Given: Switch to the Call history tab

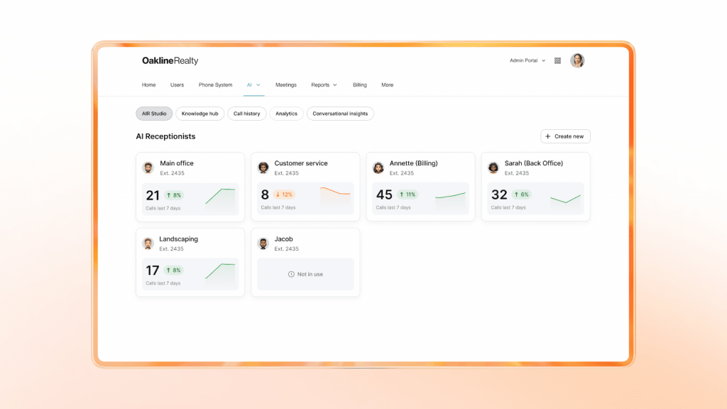Looking at the screenshot, I should [246, 114].
